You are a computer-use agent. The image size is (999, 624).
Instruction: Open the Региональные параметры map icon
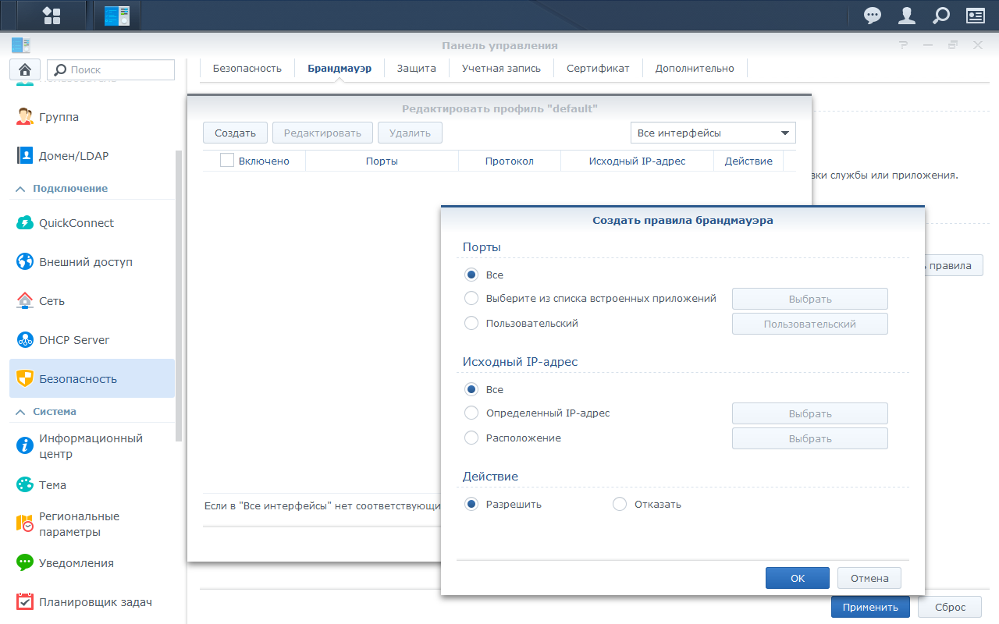coord(25,523)
